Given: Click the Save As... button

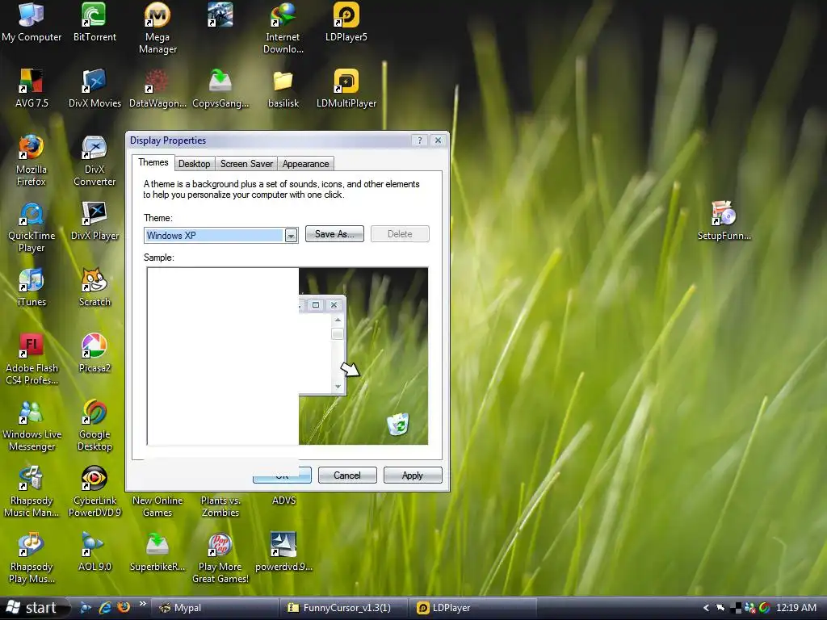Looking at the screenshot, I should point(334,234).
